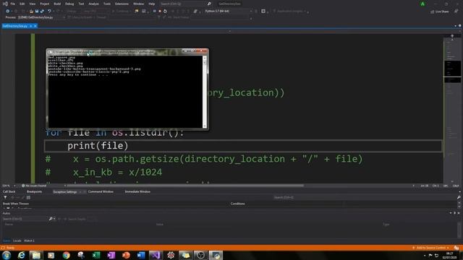This screenshot has width=463, height=260.
Task: Click the green account badge icon
Action: coord(422,4)
